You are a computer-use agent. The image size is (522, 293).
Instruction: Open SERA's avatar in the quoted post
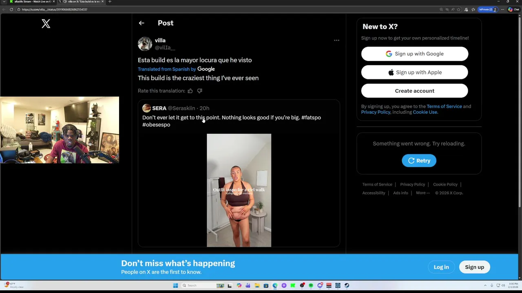pyautogui.click(x=146, y=108)
